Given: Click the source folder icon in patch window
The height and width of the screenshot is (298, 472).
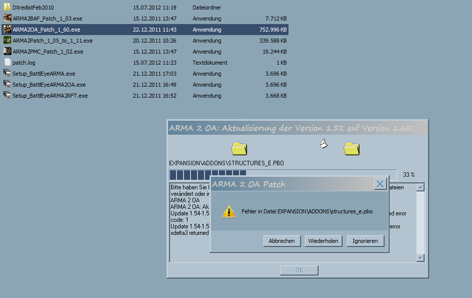Looking at the screenshot, I should [239, 148].
